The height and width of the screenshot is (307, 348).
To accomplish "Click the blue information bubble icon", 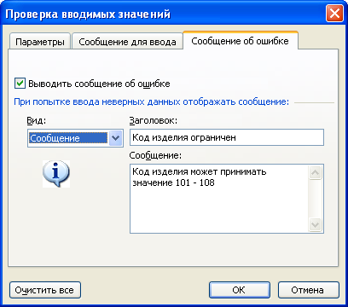I will tap(56, 174).
